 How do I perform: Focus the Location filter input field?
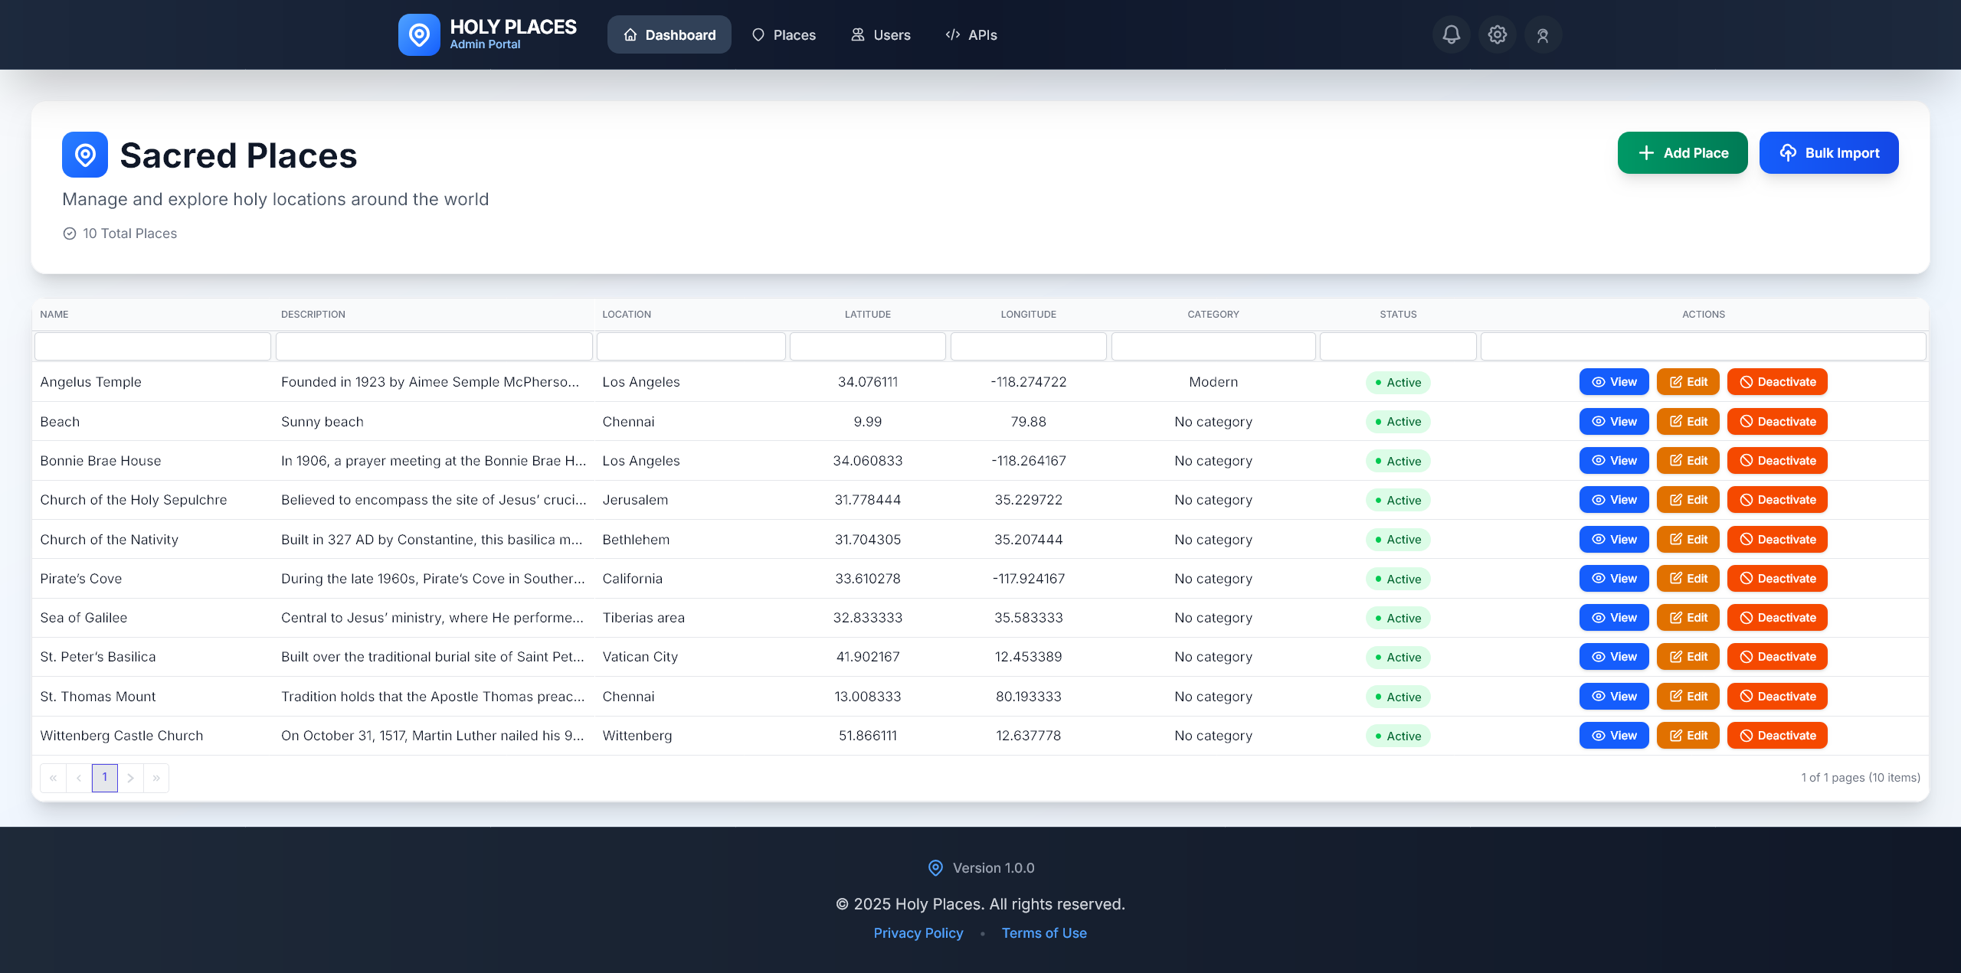coord(690,347)
